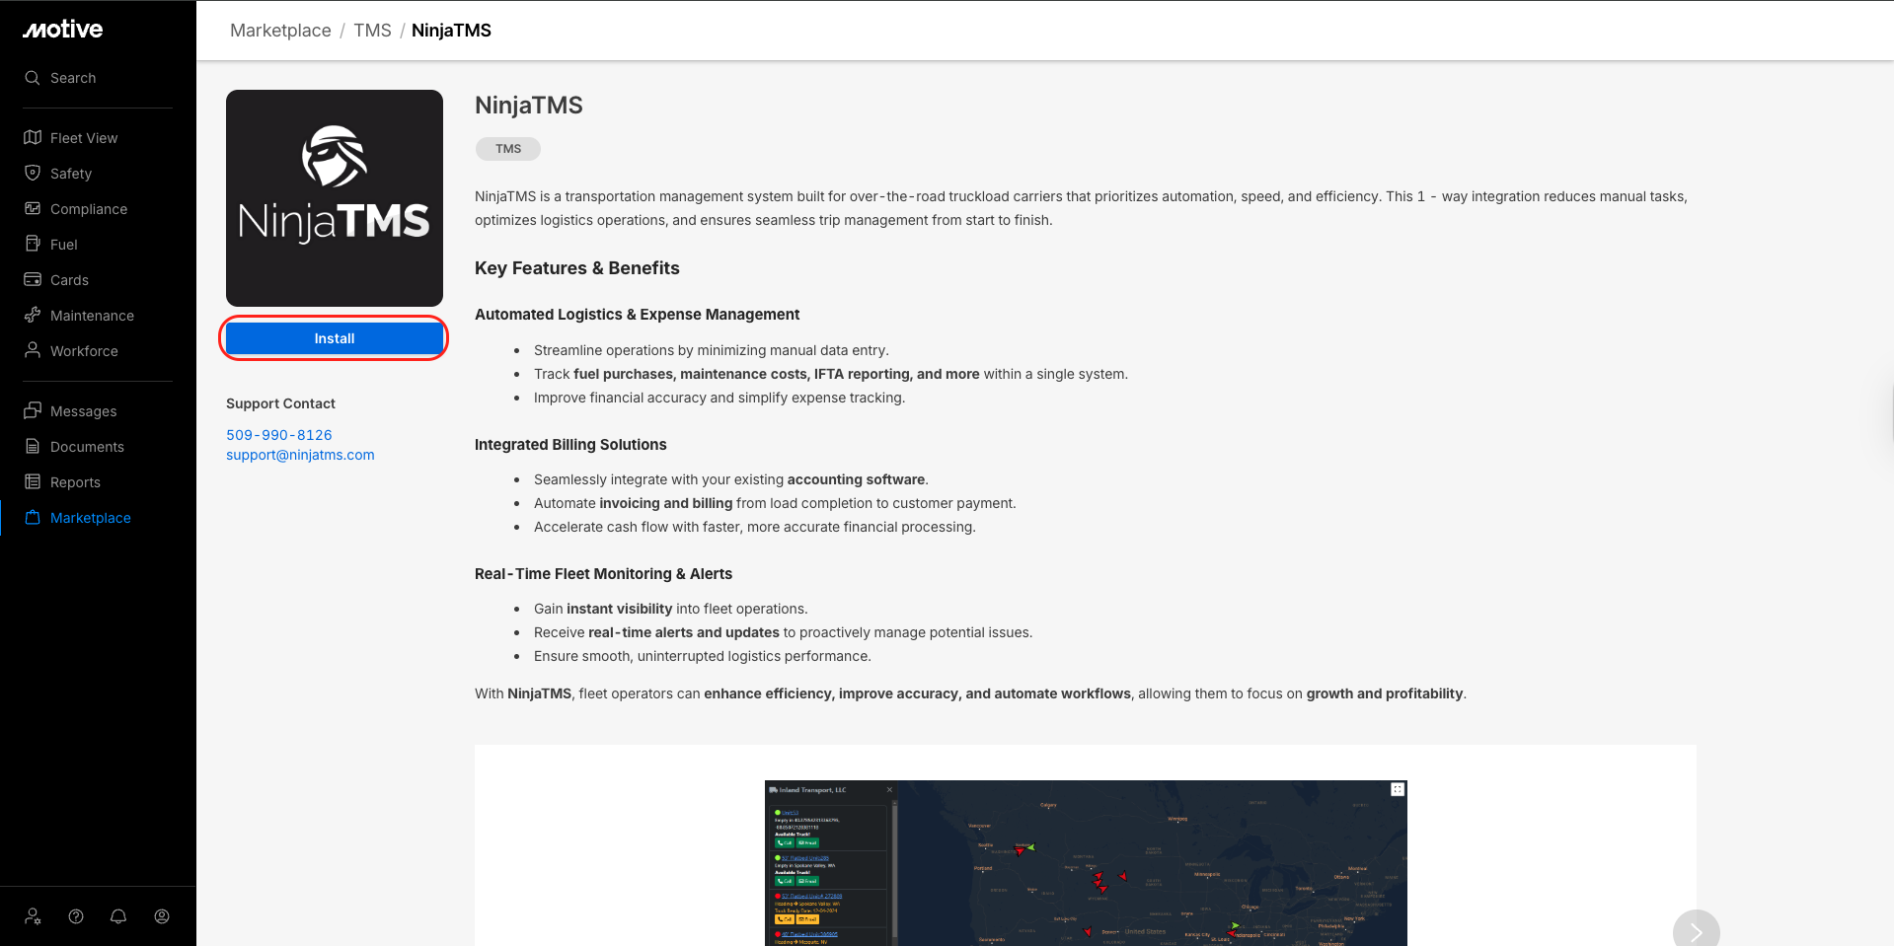Screen dimensions: 1894x946
Task: Open the fleet map screenshot preview
Action: [x=1086, y=863]
